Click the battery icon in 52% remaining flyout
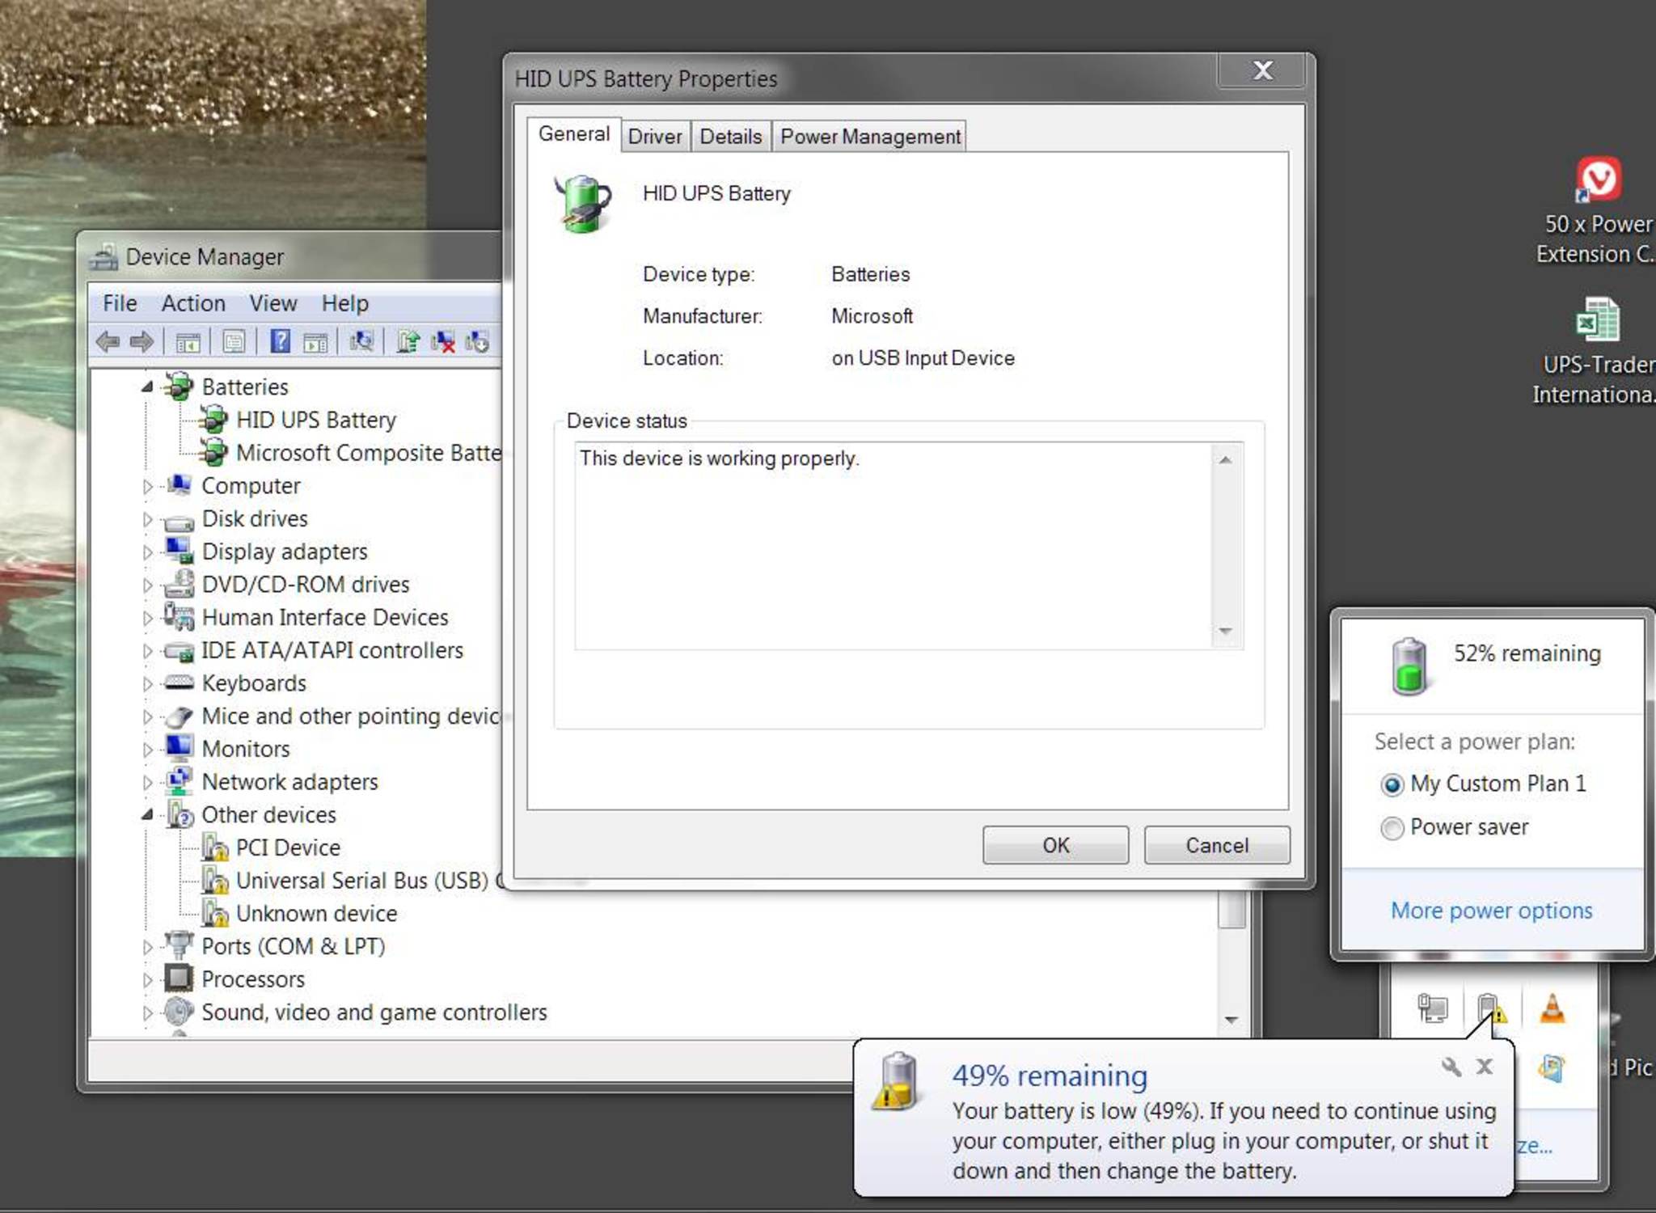The width and height of the screenshot is (1656, 1213). point(1409,666)
